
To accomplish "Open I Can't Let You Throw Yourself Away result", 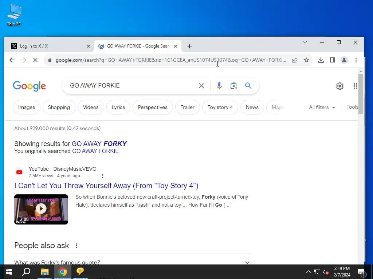I will pos(106,186).
